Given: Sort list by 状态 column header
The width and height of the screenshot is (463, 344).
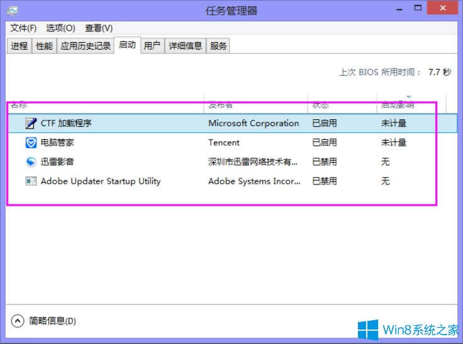Looking at the screenshot, I should [320, 104].
